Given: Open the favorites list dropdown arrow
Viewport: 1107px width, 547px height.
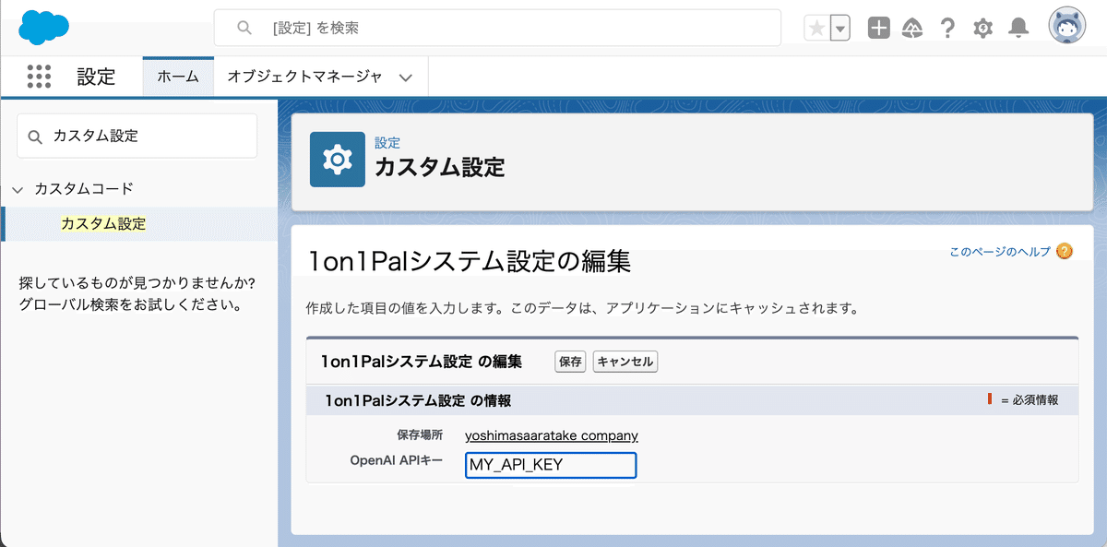Looking at the screenshot, I should tap(840, 29).
